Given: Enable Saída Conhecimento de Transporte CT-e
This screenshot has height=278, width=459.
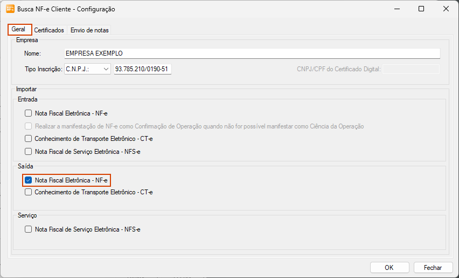Looking at the screenshot, I should [29, 192].
